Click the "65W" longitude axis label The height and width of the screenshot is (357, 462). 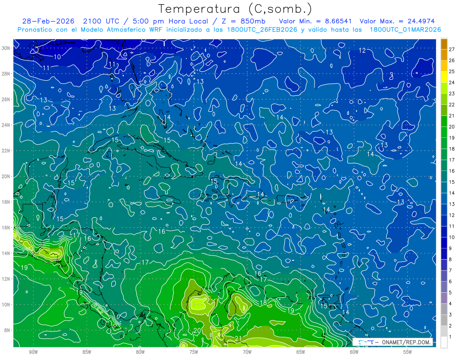[x=301, y=352]
